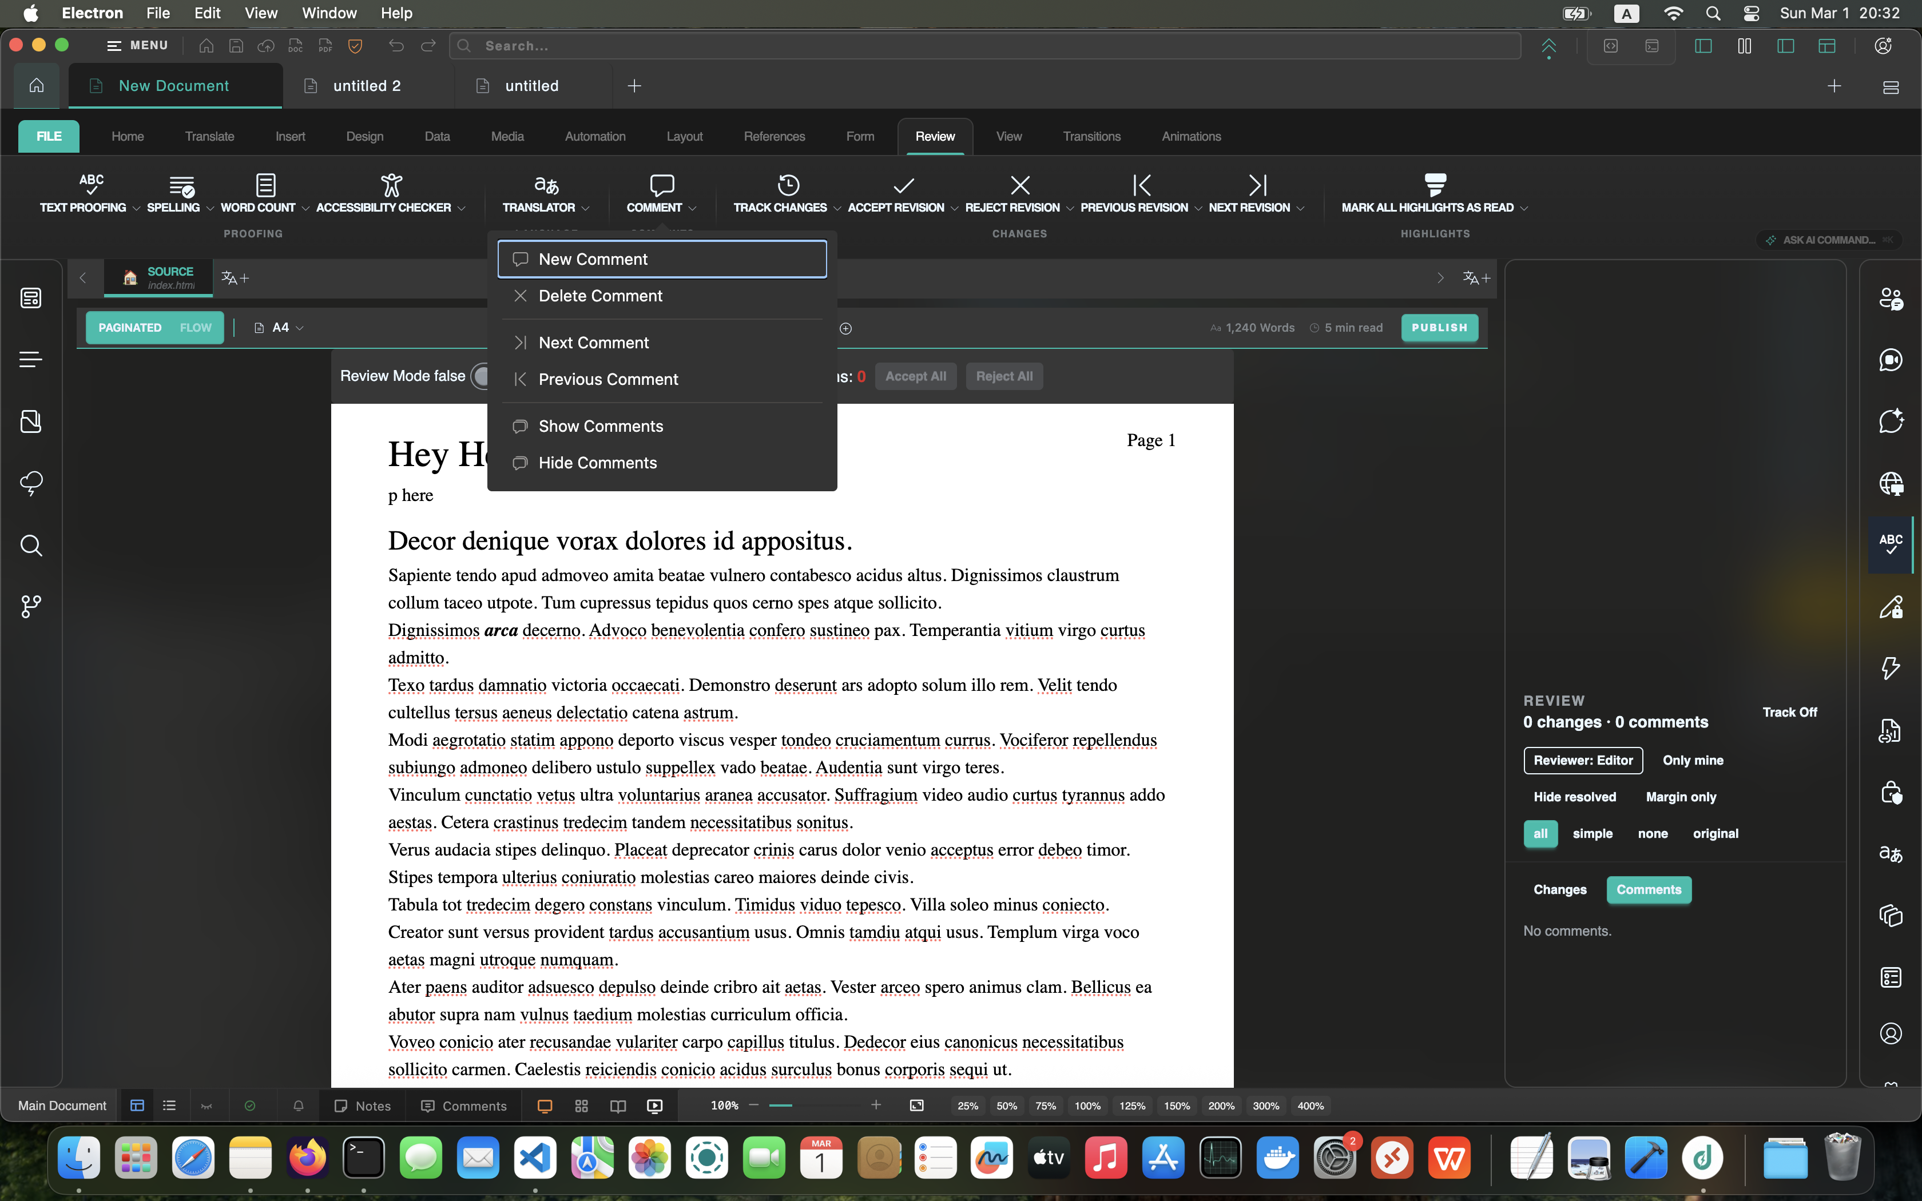Screen dimensions: 1922x1201
Task: Switch to the References ribbon tab
Action: (x=773, y=137)
